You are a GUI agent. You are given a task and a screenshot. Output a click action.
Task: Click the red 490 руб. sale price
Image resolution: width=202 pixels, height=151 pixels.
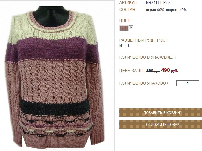pyautogui.click(x=169, y=71)
